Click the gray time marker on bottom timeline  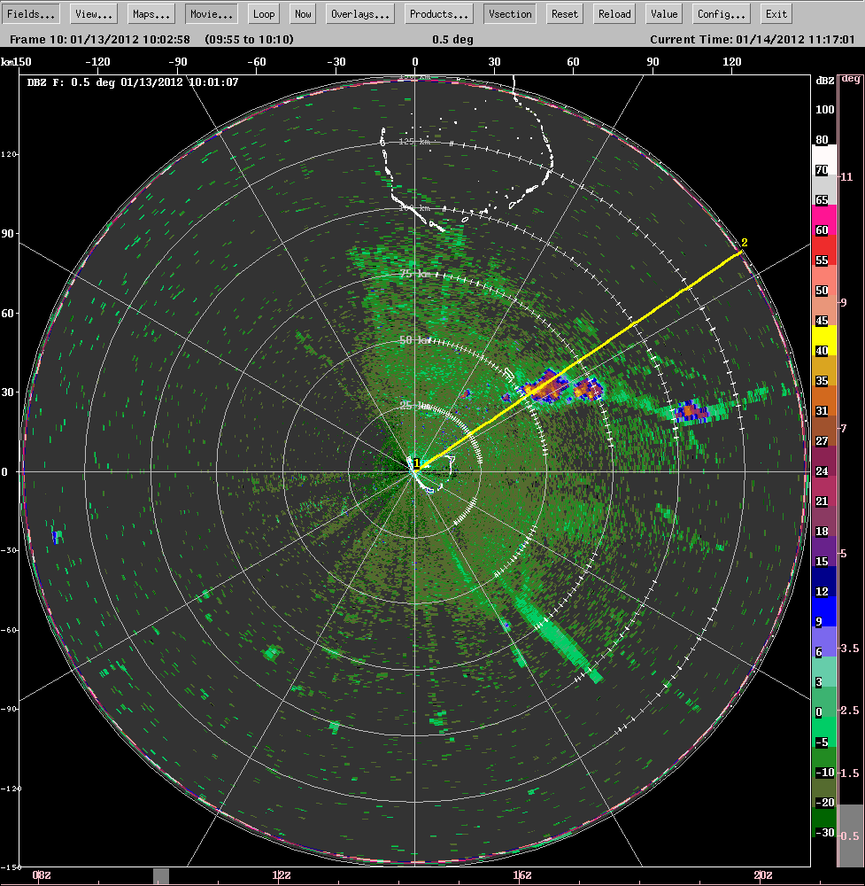(x=160, y=875)
